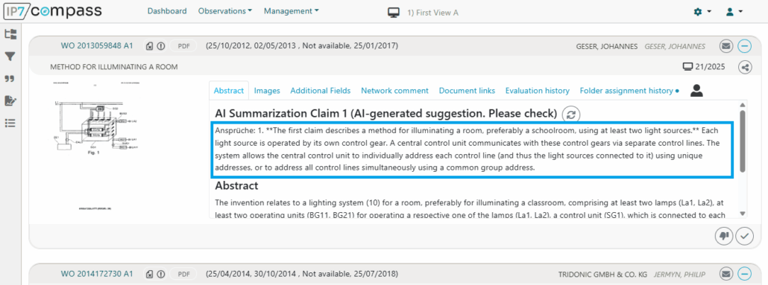
Task: Open the PDF of WO 2014172730 A1
Action: pyautogui.click(x=183, y=274)
